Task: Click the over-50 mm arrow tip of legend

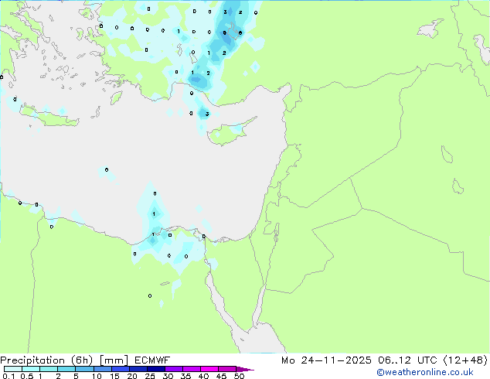Action: click(x=245, y=369)
